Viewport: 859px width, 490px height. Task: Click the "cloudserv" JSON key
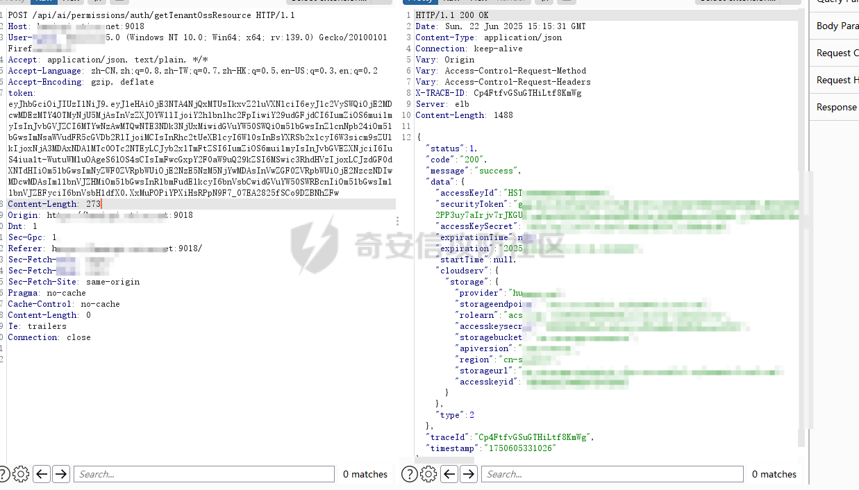pyautogui.click(x=462, y=271)
